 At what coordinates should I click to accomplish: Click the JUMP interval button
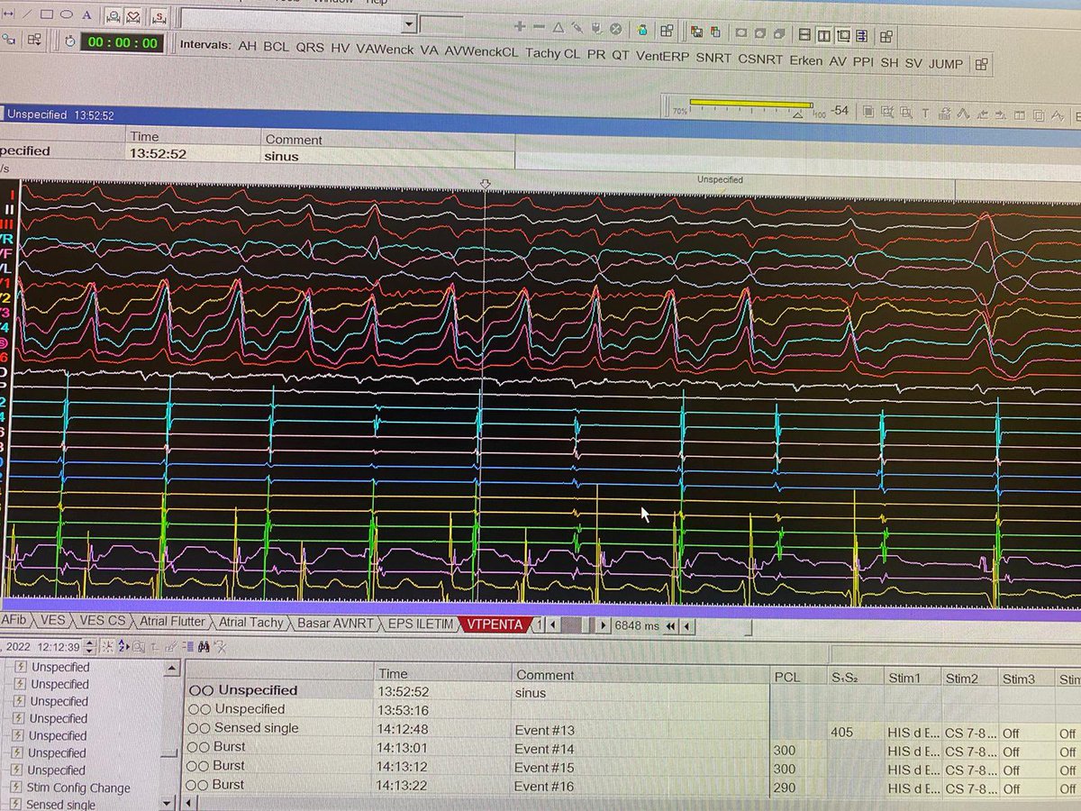click(946, 64)
